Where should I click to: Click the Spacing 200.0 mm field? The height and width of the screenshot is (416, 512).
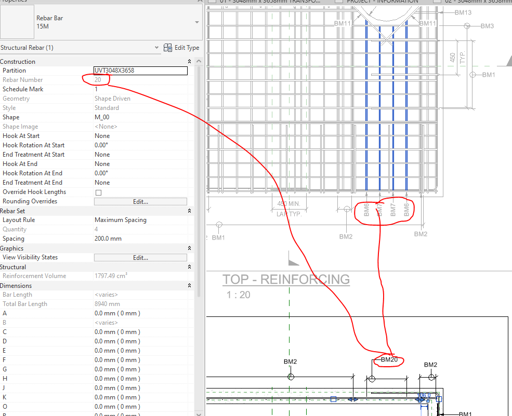point(140,239)
